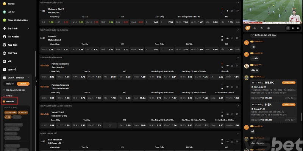
Task: Click the orange chat emoji icon below the video
Action: tap(247, 28)
